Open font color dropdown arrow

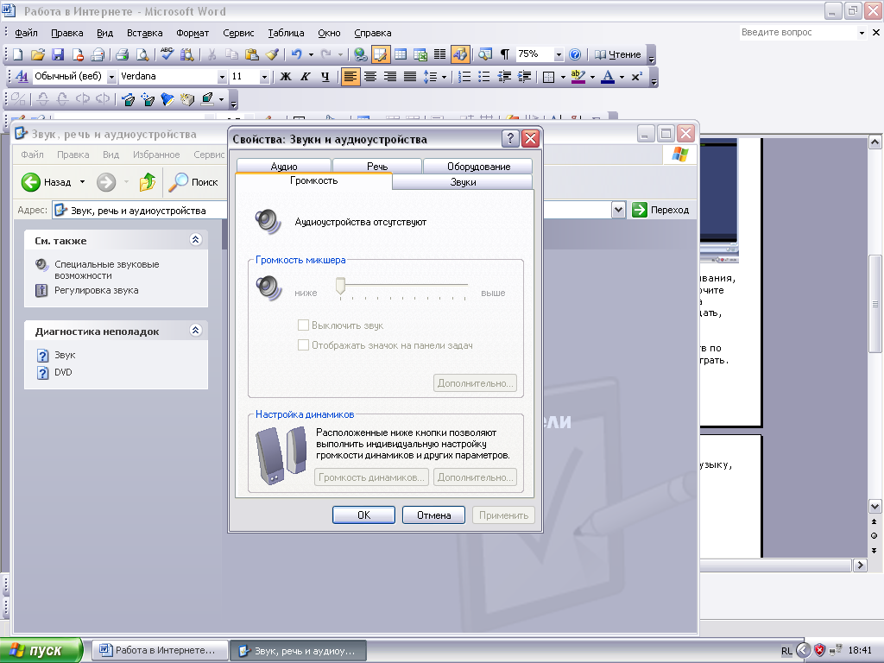[x=622, y=77]
